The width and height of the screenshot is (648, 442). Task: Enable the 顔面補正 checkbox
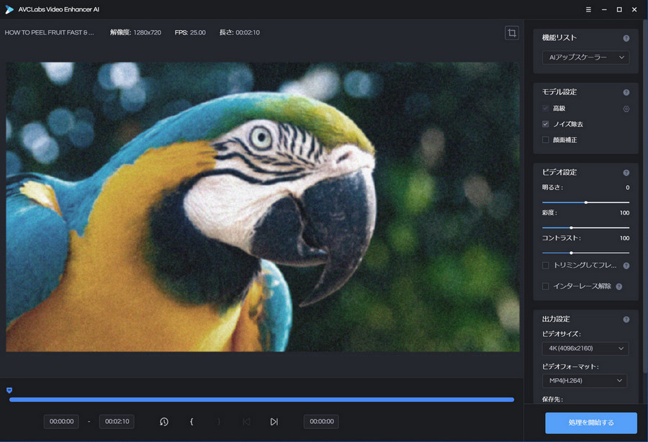546,140
